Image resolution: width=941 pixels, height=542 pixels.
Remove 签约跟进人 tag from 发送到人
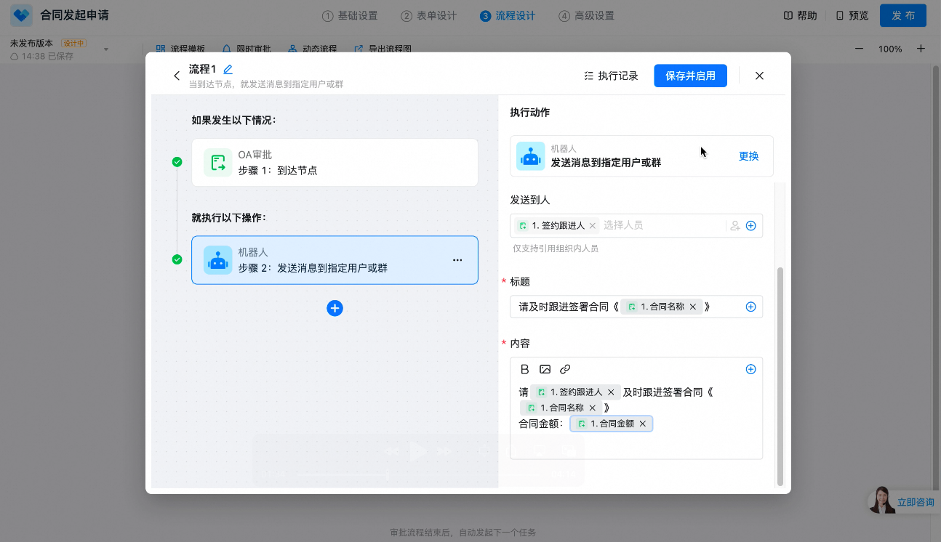[x=592, y=226]
